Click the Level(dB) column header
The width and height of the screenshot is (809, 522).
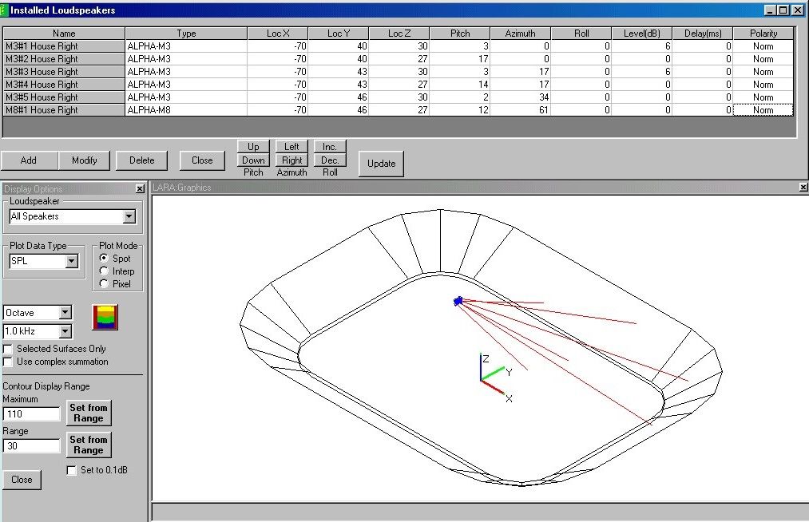pos(641,34)
